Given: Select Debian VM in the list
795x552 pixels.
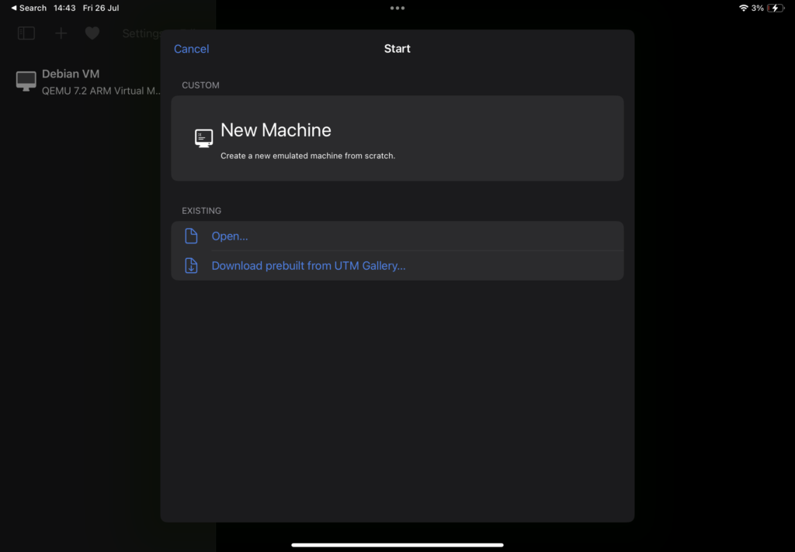Looking at the screenshot, I should (x=71, y=74).
